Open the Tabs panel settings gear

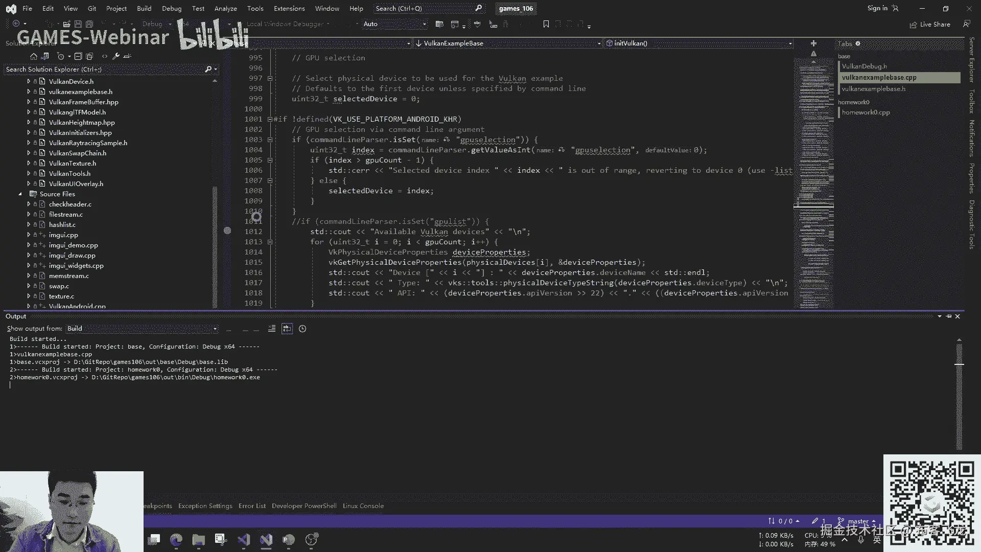[x=858, y=43]
